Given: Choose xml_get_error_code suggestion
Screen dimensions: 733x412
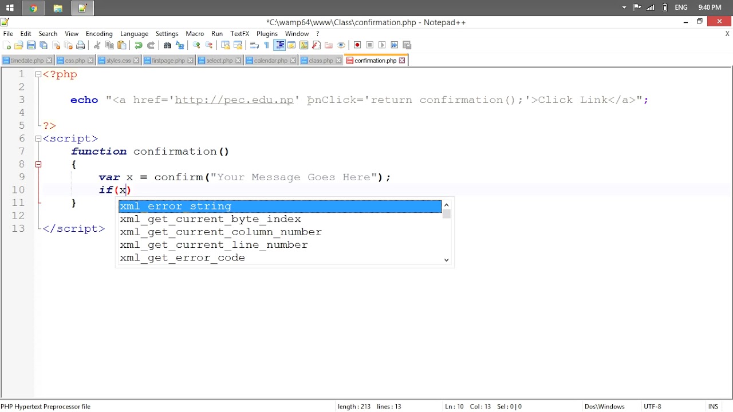Looking at the screenshot, I should point(280,257).
